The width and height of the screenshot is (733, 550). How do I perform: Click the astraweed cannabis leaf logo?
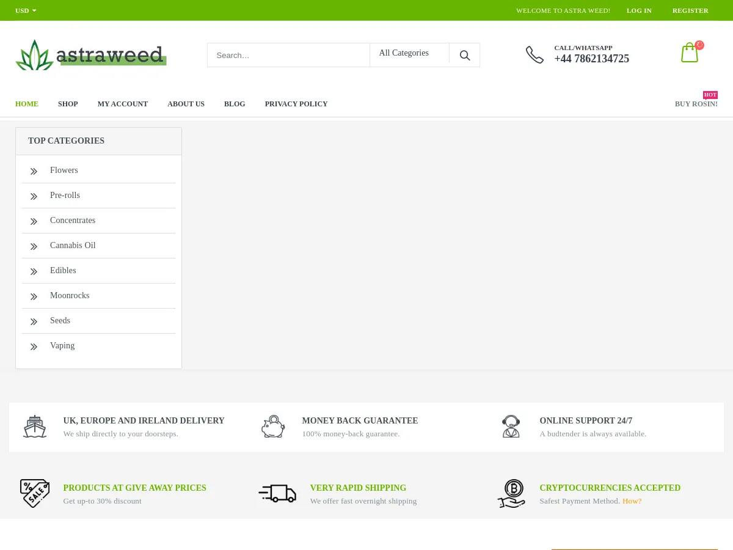tap(34, 54)
